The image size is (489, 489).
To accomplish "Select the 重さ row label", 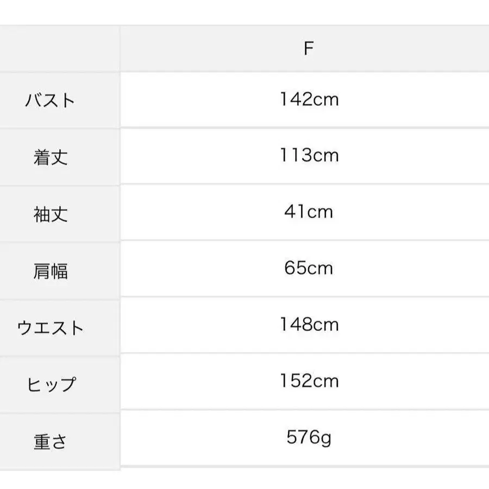I will click(51, 441).
